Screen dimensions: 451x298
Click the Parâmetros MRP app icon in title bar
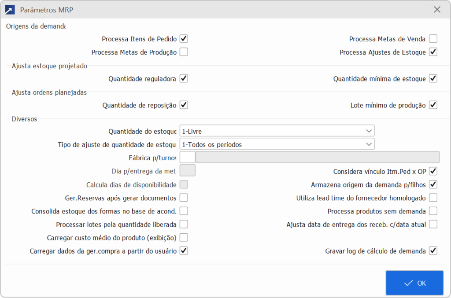10,10
